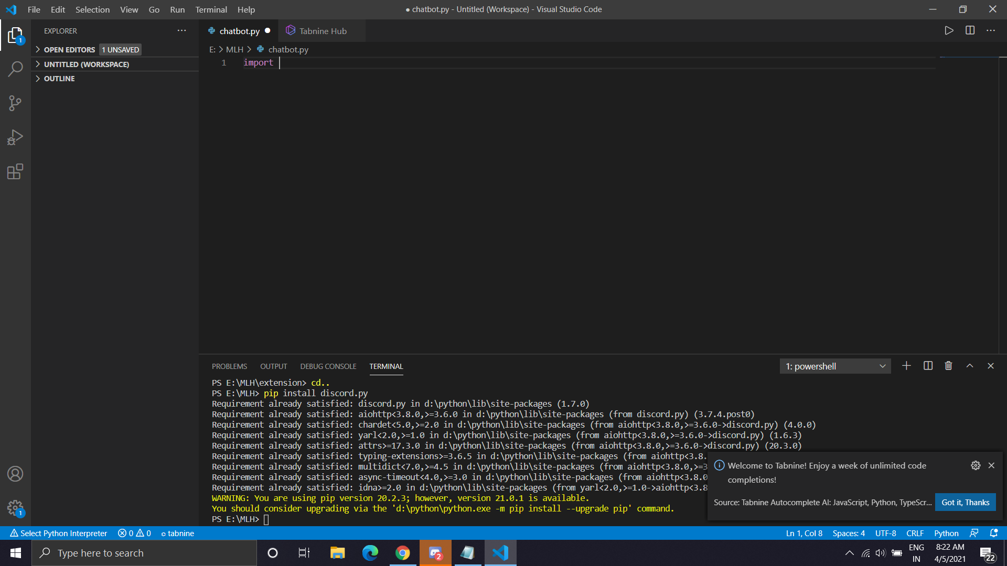Expand the OPEN EDITORS section
This screenshot has height=566, width=1007.
pyautogui.click(x=69, y=50)
